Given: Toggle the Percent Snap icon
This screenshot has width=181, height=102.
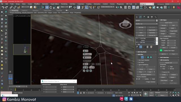Looking at the screenshot, I should point(90,7).
